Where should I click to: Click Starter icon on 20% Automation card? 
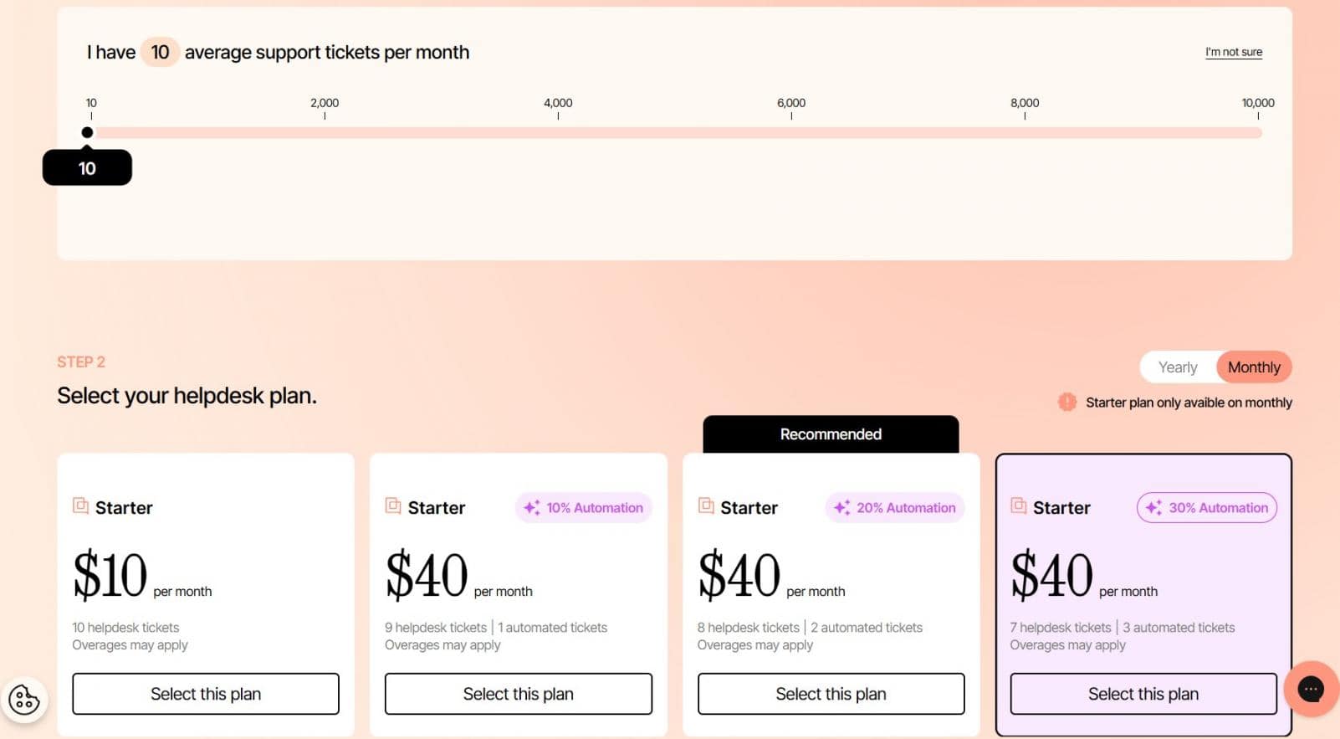[706, 506]
